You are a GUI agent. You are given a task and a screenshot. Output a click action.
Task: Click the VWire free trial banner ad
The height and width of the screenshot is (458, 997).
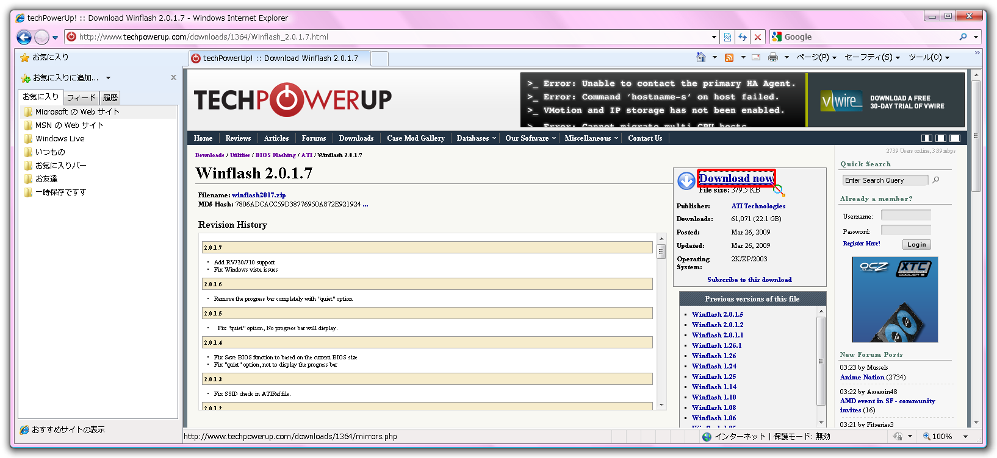coord(743,100)
